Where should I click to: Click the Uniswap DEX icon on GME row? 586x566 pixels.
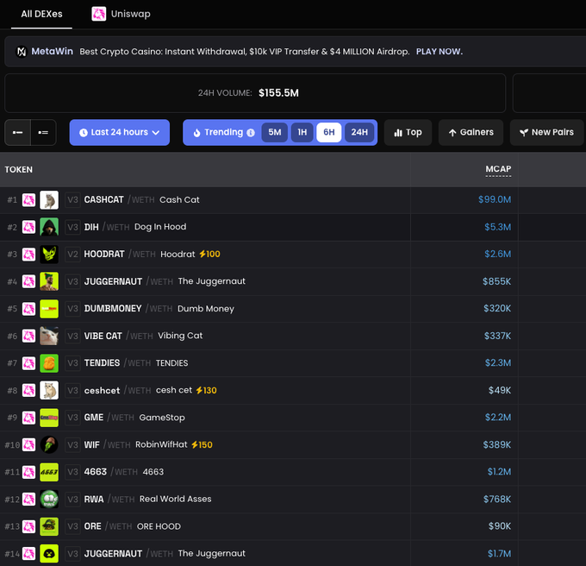[x=28, y=418]
